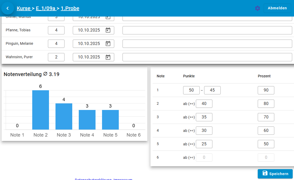
Task: Open calendar picker for Tobias Pfanne
Action: pos(108,30)
